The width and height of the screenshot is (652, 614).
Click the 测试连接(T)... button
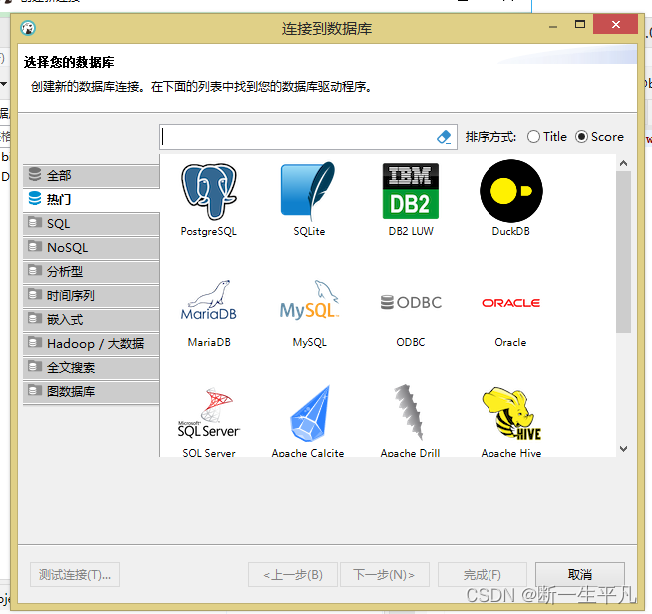coord(75,574)
